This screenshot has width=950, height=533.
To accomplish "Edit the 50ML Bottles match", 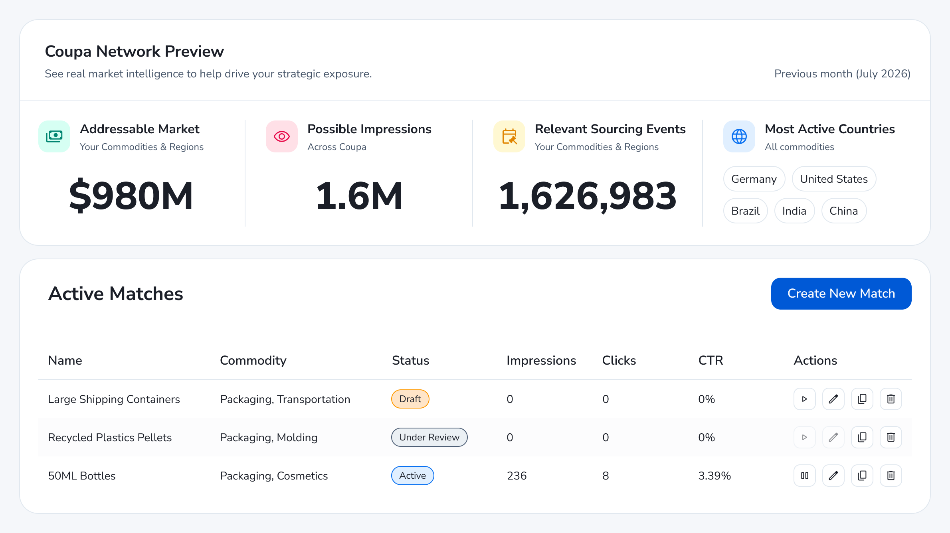I will coord(833,476).
